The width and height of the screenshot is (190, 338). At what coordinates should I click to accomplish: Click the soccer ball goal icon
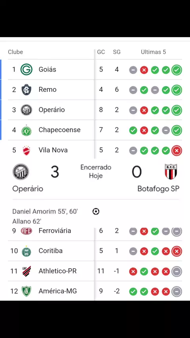[x=96, y=211]
